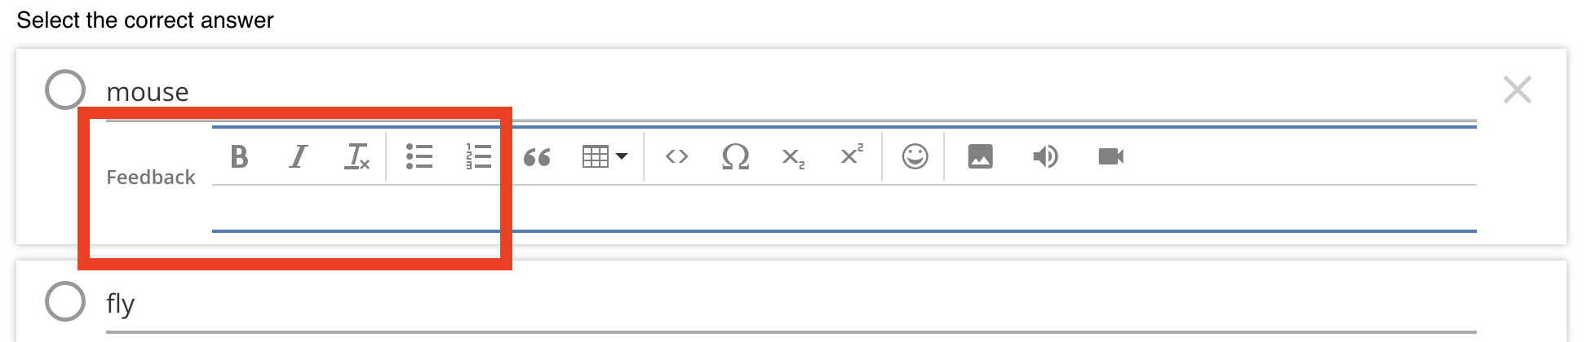Insert a block quote
Screen dimensions: 1591x342
pos(537,156)
